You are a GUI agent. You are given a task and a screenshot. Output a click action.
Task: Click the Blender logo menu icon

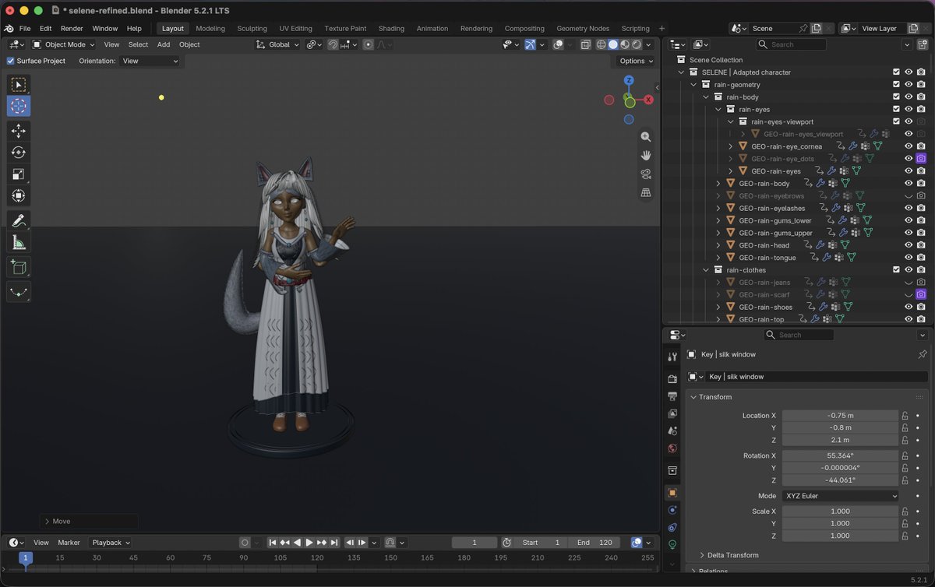coord(9,28)
